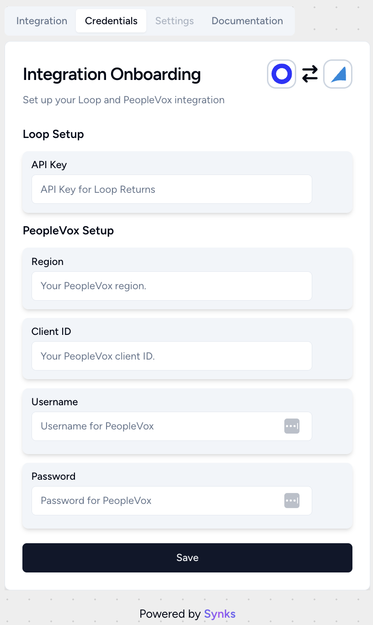Go to the Documentation tab
The height and width of the screenshot is (625, 373).
click(x=247, y=21)
